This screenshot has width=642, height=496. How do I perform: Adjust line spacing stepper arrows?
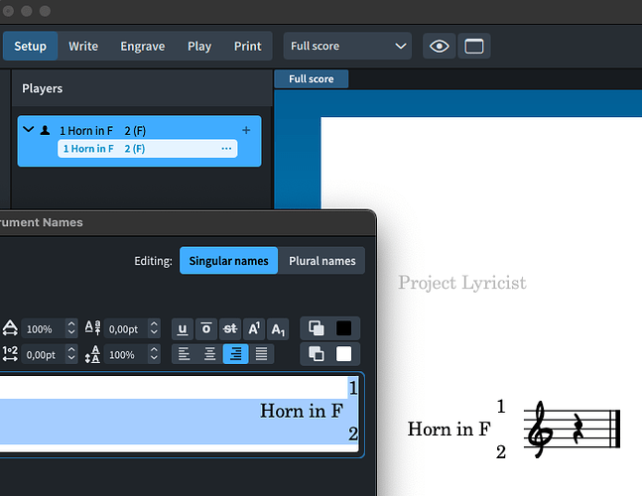click(x=154, y=355)
